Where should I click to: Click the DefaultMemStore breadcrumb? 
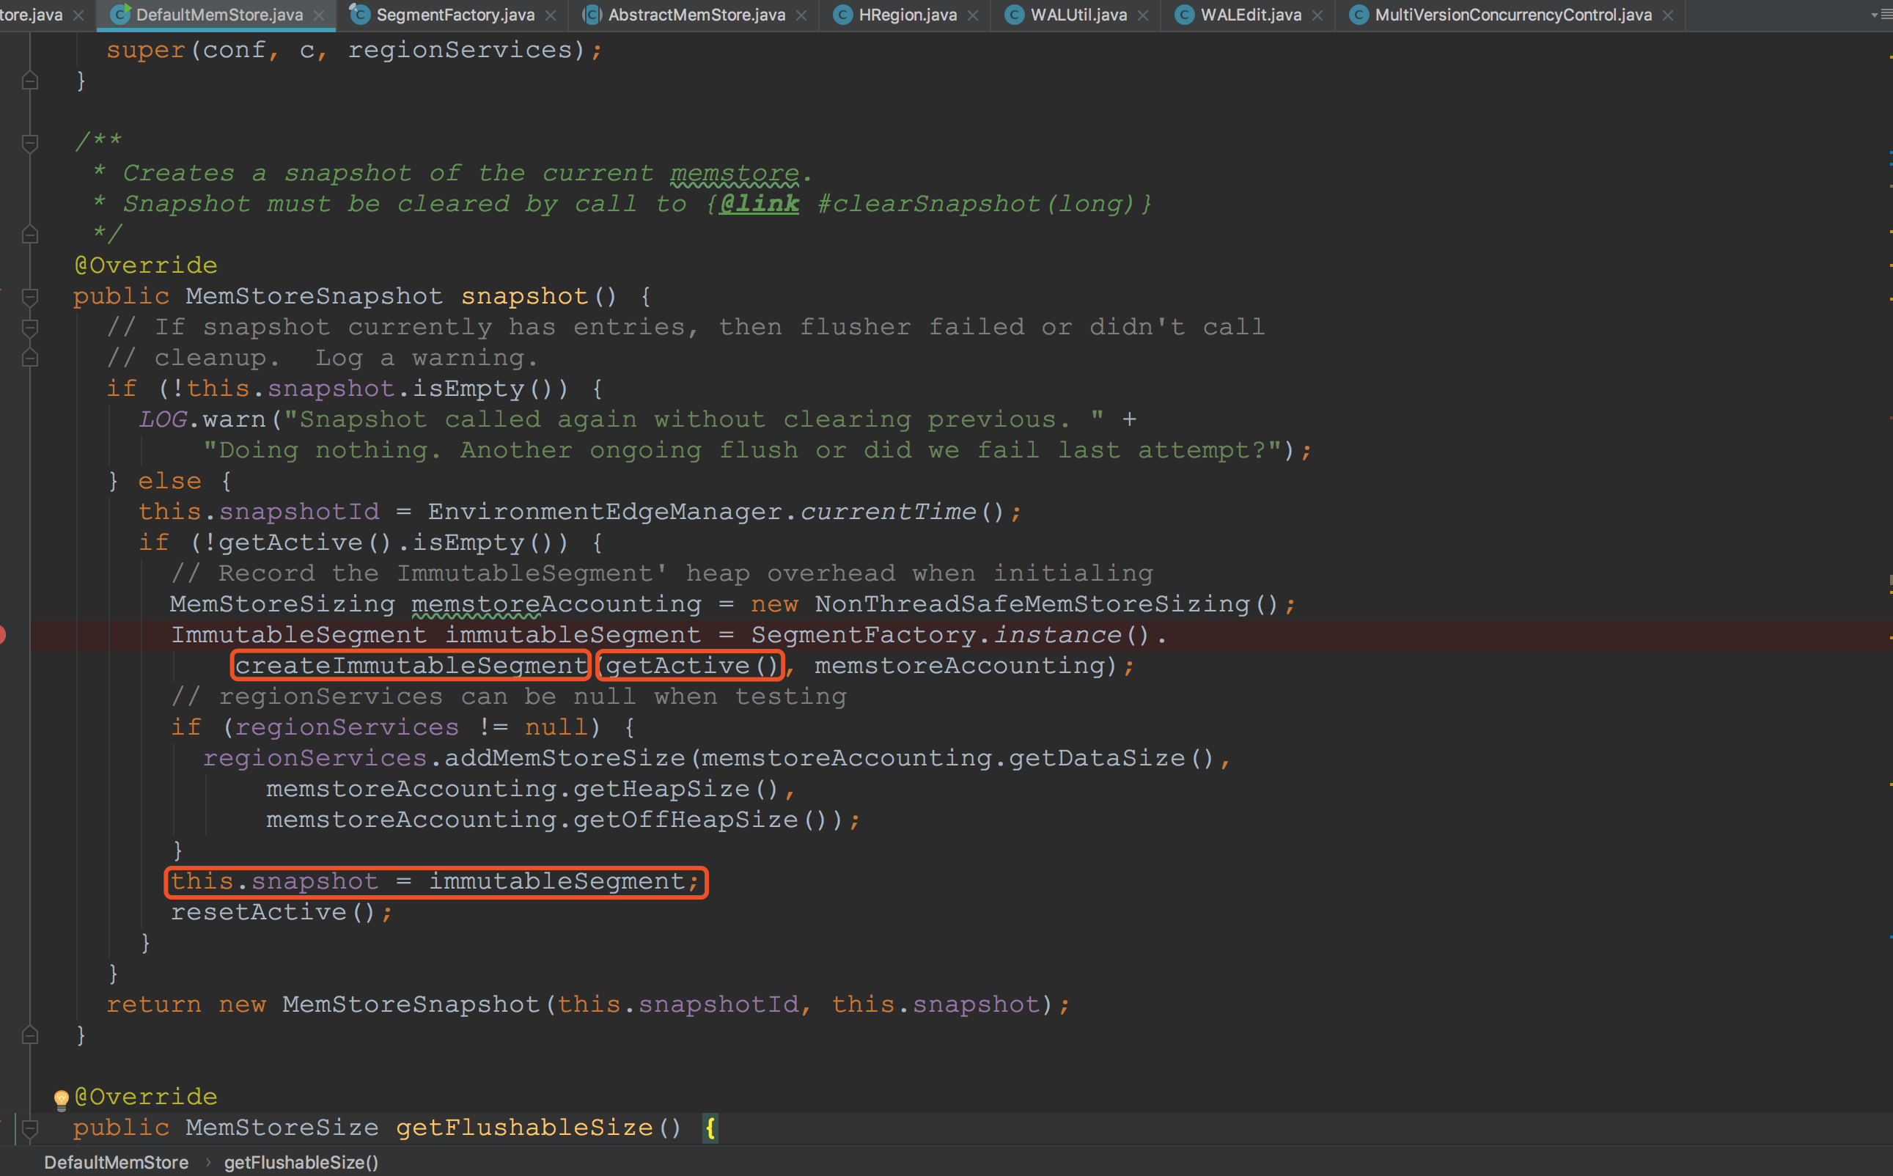(x=116, y=1162)
